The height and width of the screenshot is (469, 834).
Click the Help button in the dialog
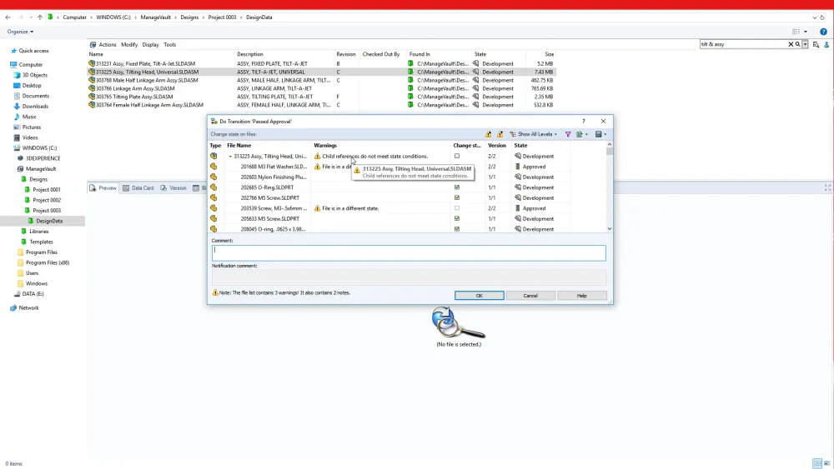(582, 296)
